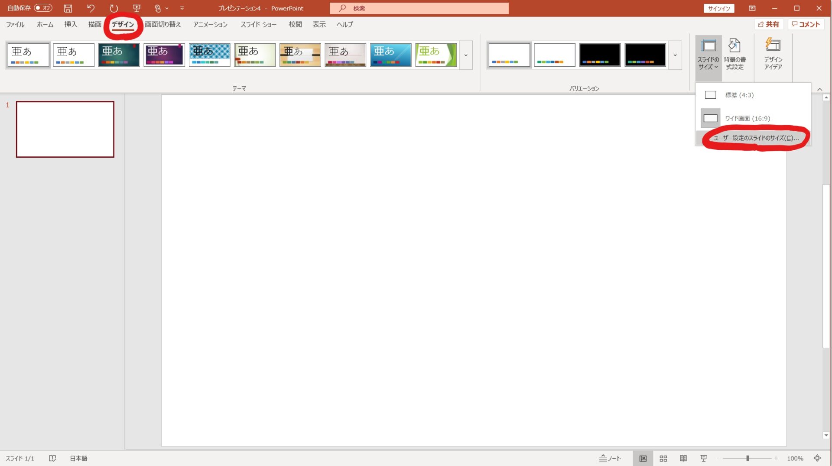This screenshot has width=832, height=466.
Task: Open the ファイル tab
Action: click(x=15, y=24)
